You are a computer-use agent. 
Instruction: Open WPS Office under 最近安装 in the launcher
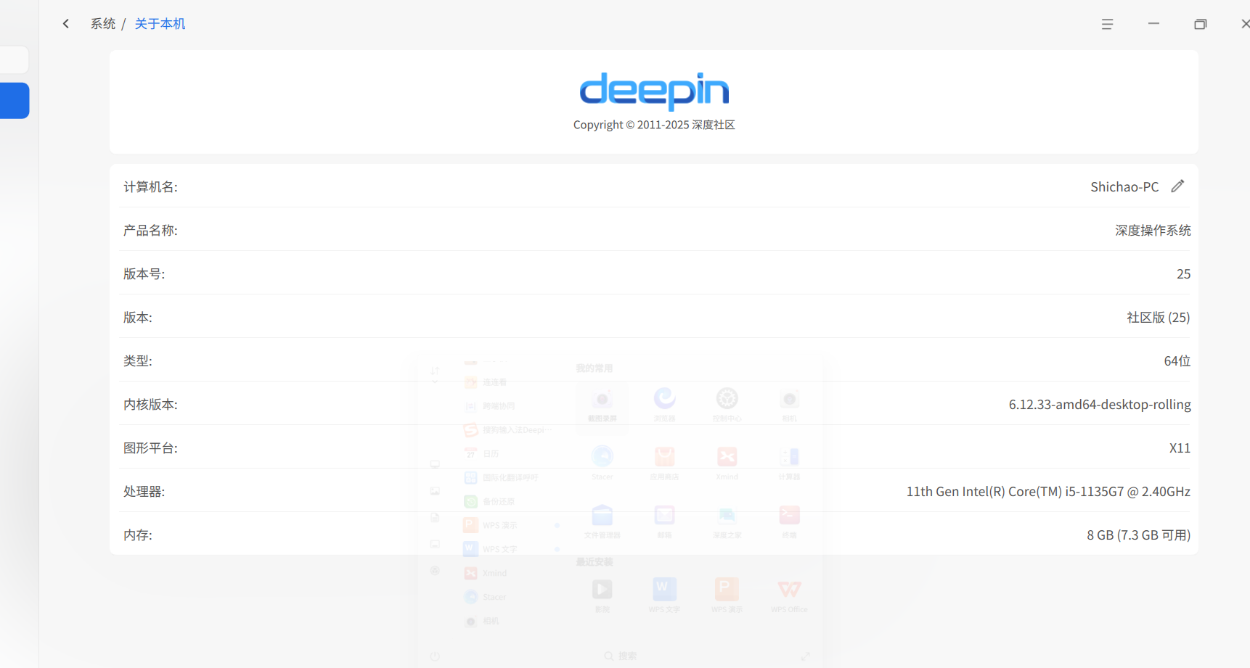pyautogui.click(x=789, y=595)
